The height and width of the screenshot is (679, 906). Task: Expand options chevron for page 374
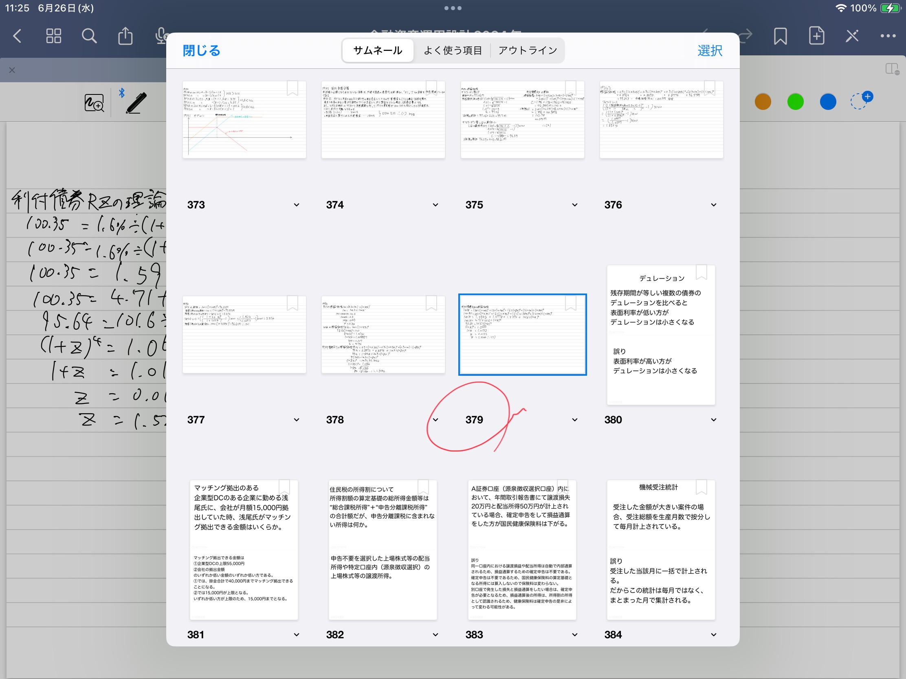click(435, 205)
